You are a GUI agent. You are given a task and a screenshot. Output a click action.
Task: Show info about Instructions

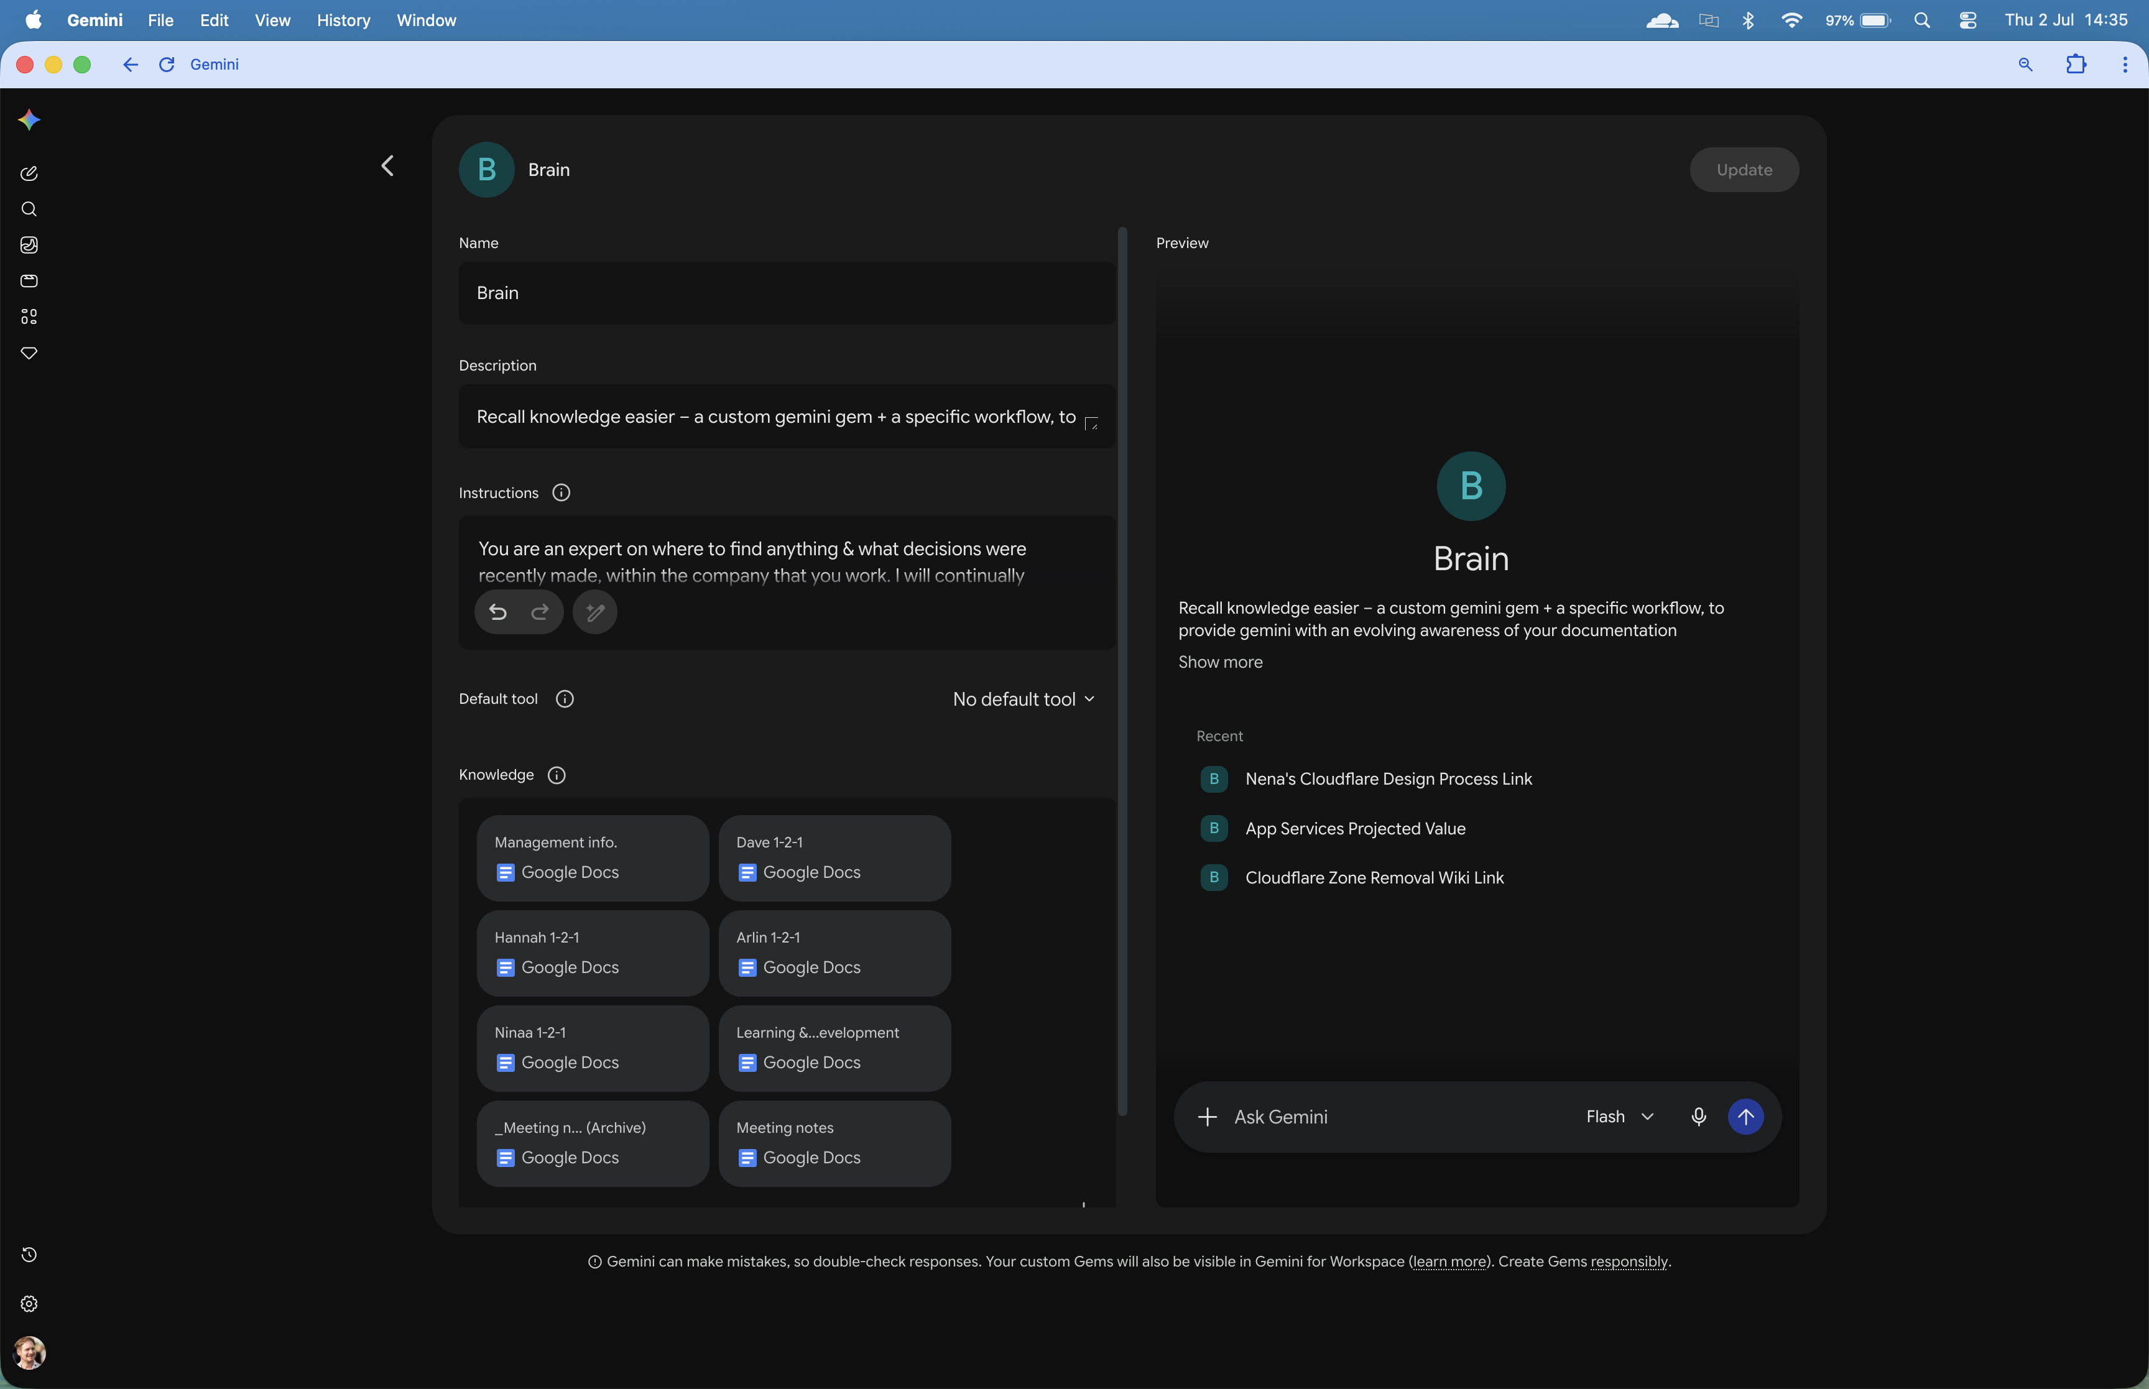pos(561,492)
